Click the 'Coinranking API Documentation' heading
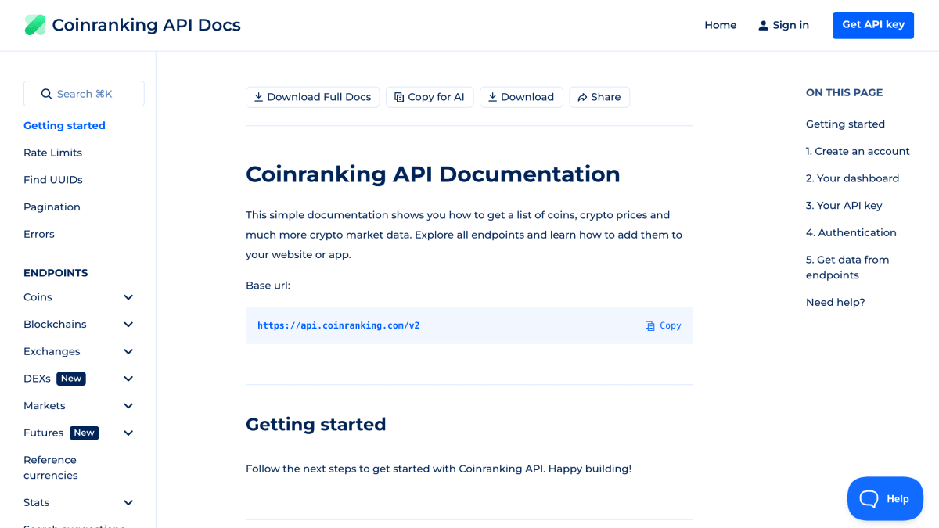The width and height of the screenshot is (939, 528). pos(433,174)
